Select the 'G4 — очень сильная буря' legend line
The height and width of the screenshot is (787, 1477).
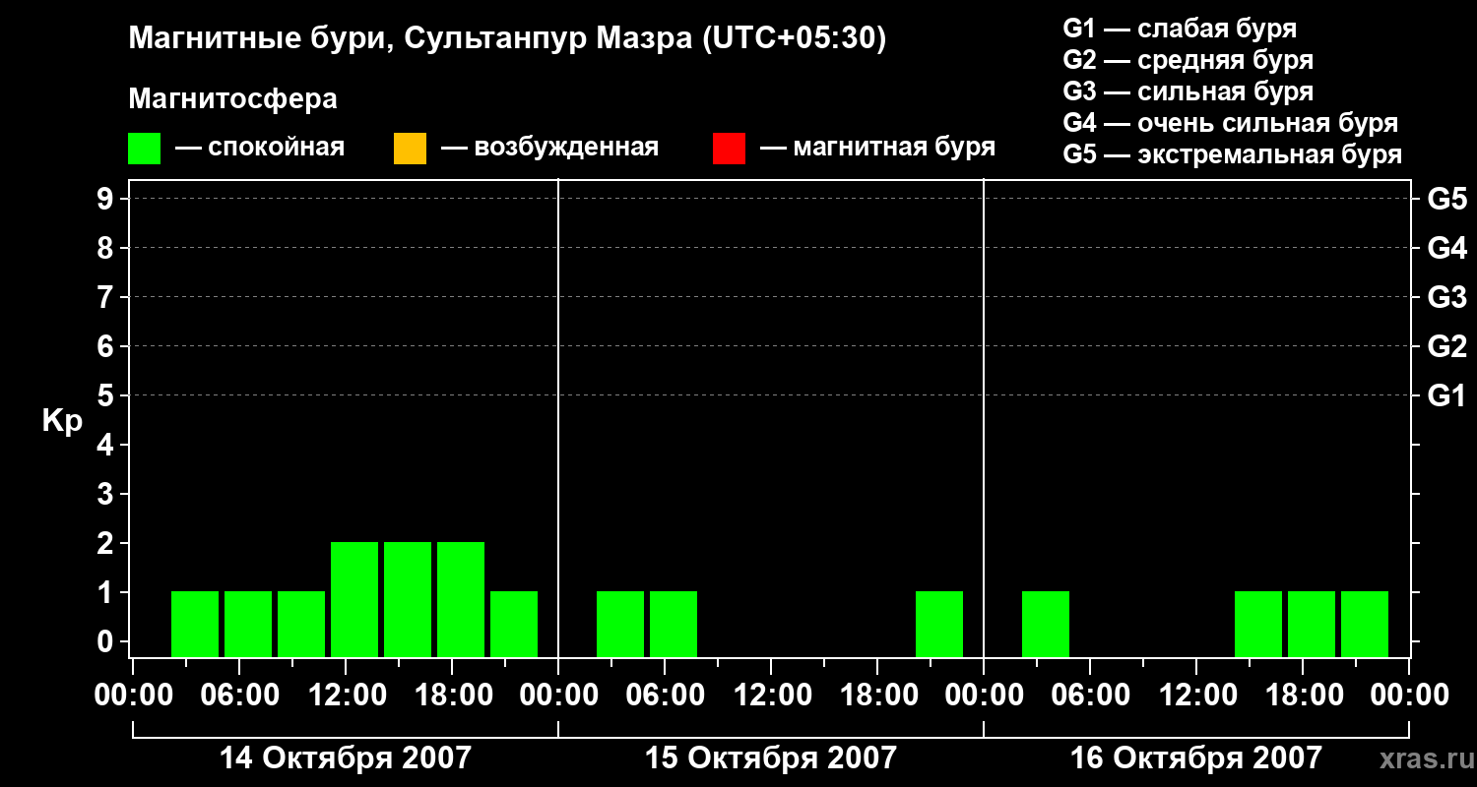pos(1231,123)
